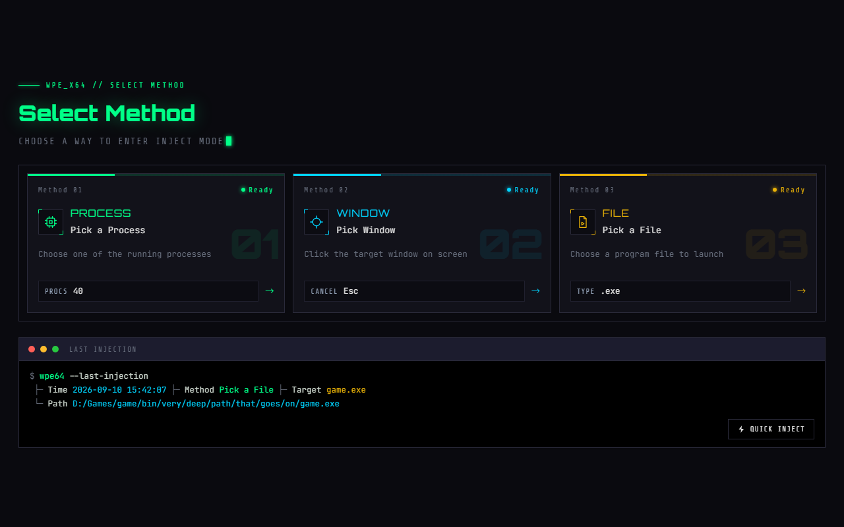
Task: Click the orange 'game.exe' target value
Action: pos(346,390)
